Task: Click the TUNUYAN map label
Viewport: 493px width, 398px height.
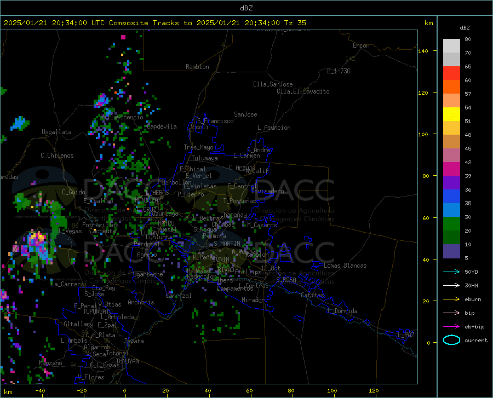Action: (127, 361)
